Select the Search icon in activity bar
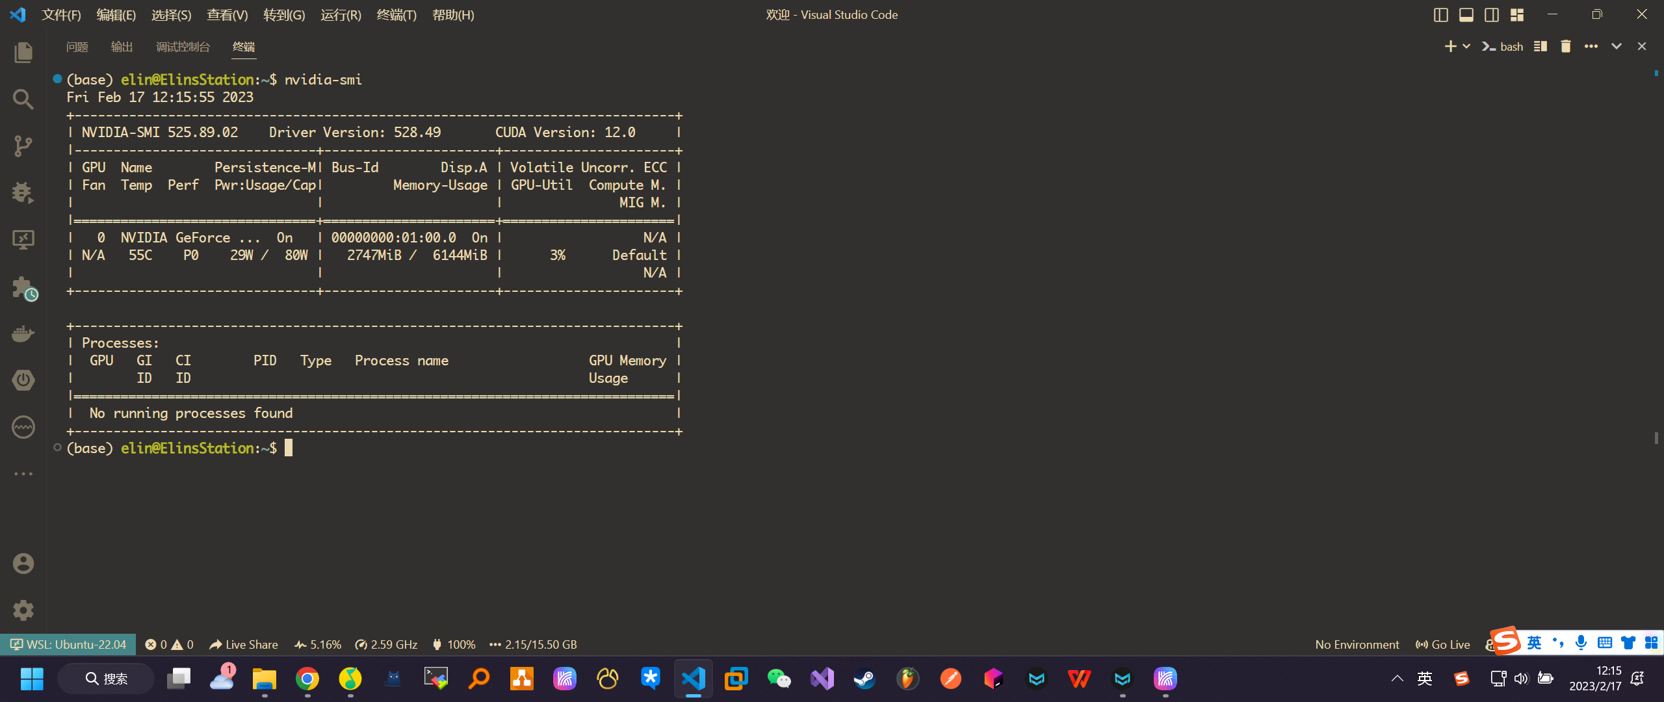 click(23, 99)
